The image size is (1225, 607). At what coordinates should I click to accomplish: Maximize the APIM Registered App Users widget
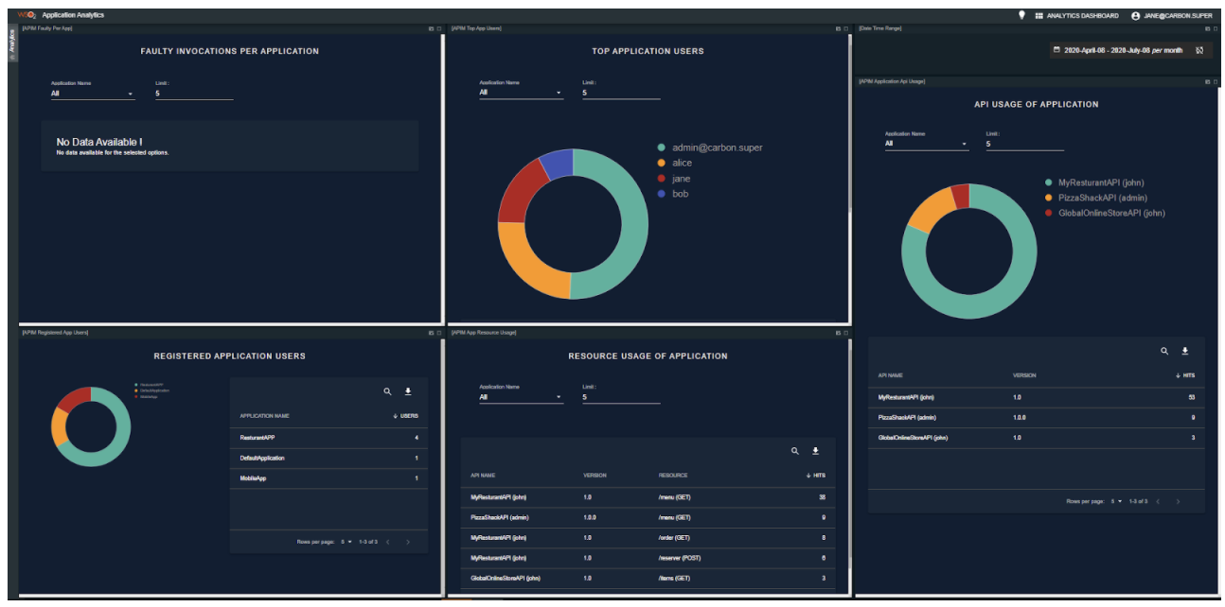point(438,333)
